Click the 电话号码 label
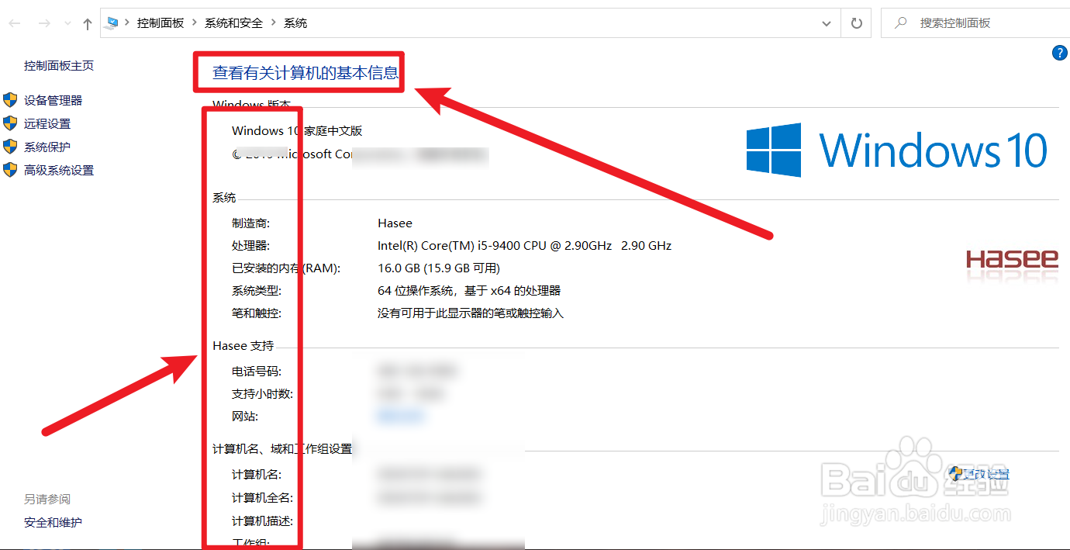 (x=257, y=371)
